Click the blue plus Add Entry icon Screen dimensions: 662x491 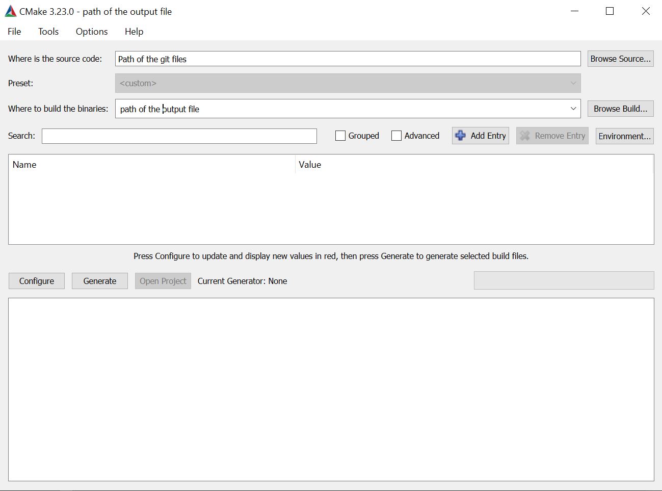tap(460, 136)
